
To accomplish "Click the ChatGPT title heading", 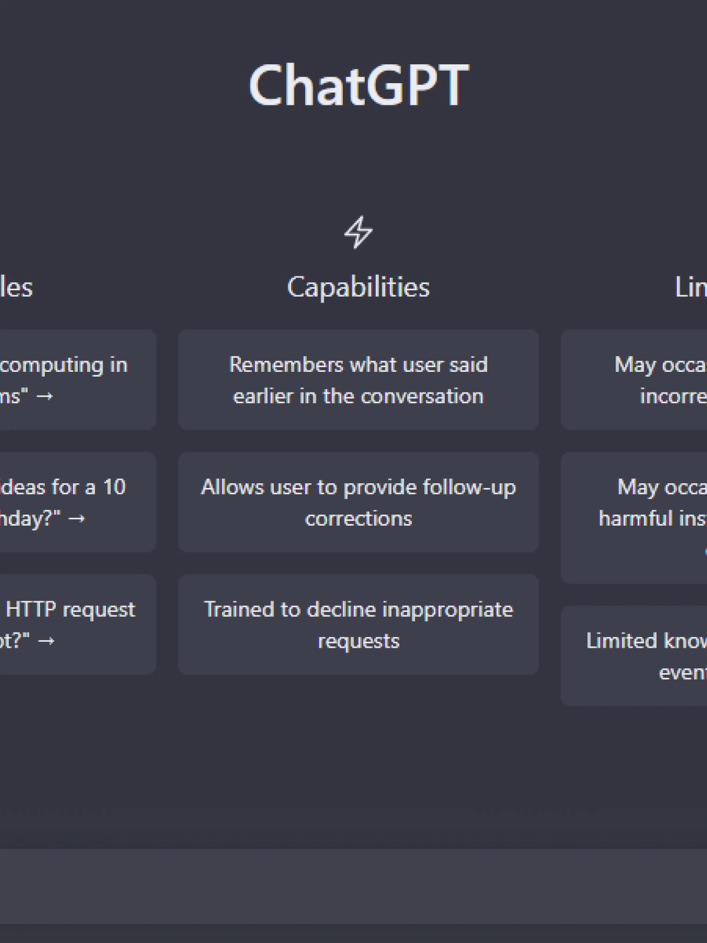I will pyautogui.click(x=358, y=85).
